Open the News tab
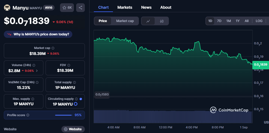 (146, 7)
